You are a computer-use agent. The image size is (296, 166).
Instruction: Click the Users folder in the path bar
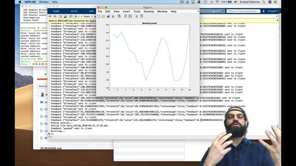pyautogui.click(x=86, y=17)
